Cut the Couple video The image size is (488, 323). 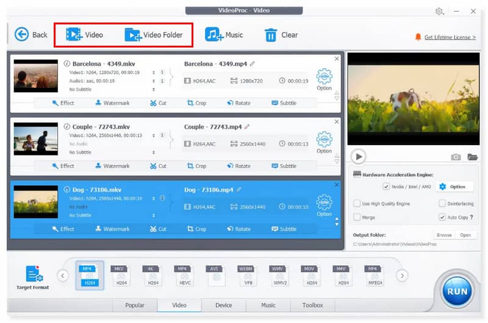[158, 166]
